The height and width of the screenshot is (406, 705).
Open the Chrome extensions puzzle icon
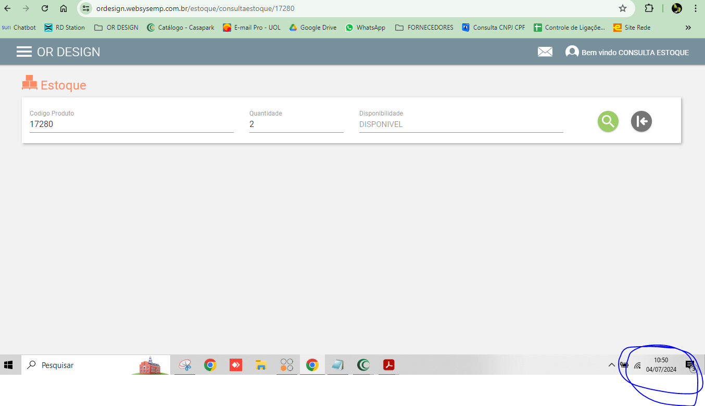pos(649,8)
